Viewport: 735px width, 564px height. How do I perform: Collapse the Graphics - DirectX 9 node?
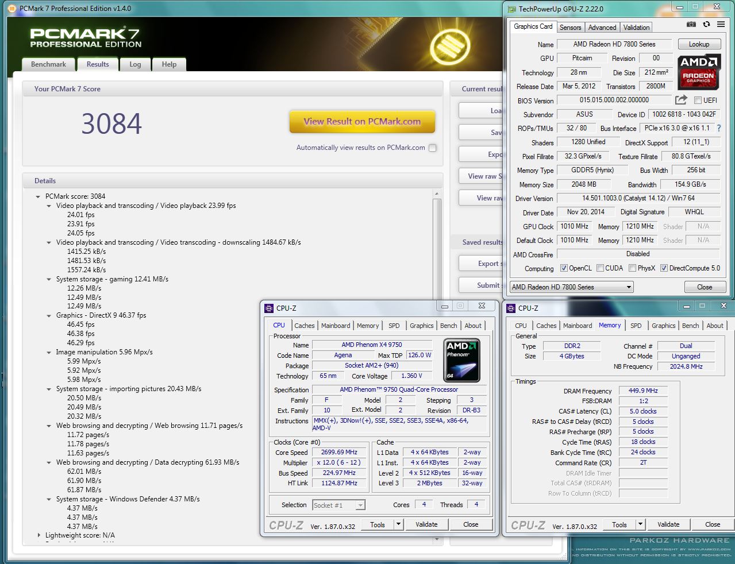pos(49,315)
